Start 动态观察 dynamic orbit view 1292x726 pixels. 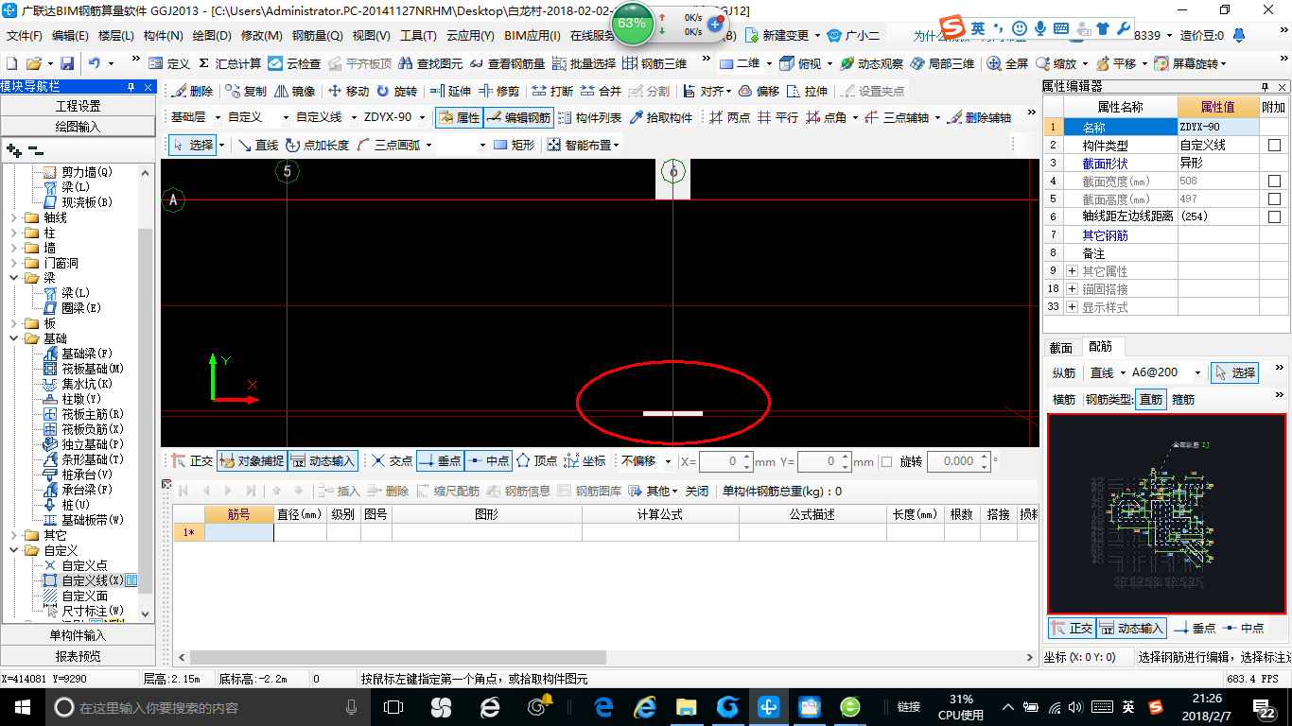pyautogui.click(x=870, y=64)
